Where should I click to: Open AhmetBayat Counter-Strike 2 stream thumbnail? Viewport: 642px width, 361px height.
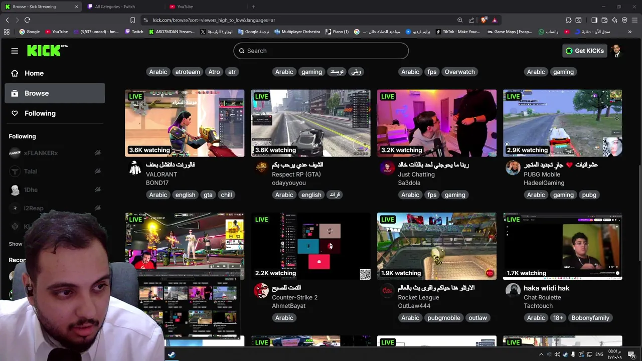(x=310, y=246)
